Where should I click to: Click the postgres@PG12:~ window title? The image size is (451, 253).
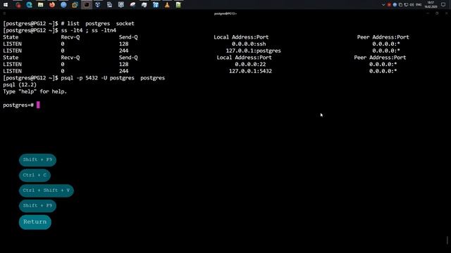[225, 13]
